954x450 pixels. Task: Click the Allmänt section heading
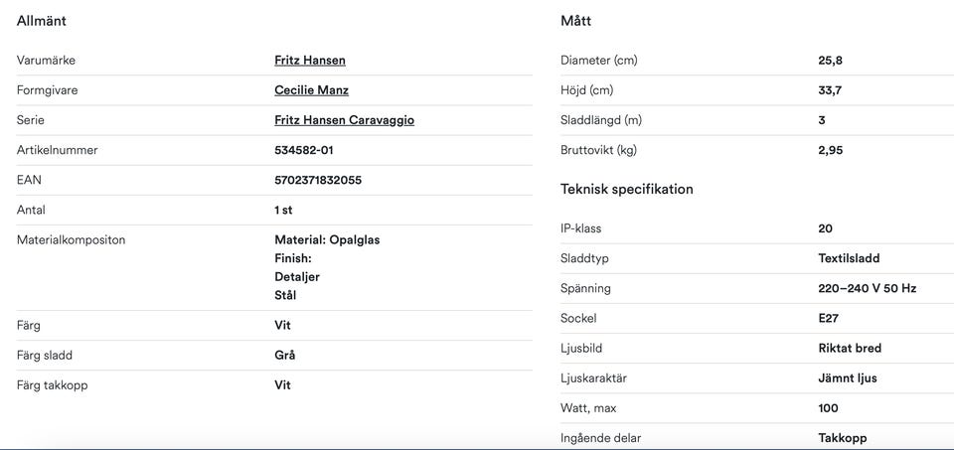click(x=42, y=21)
